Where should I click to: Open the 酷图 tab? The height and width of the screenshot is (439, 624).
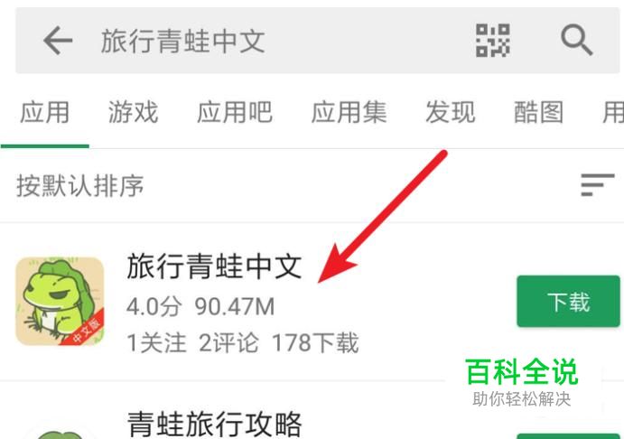[x=539, y=112]
